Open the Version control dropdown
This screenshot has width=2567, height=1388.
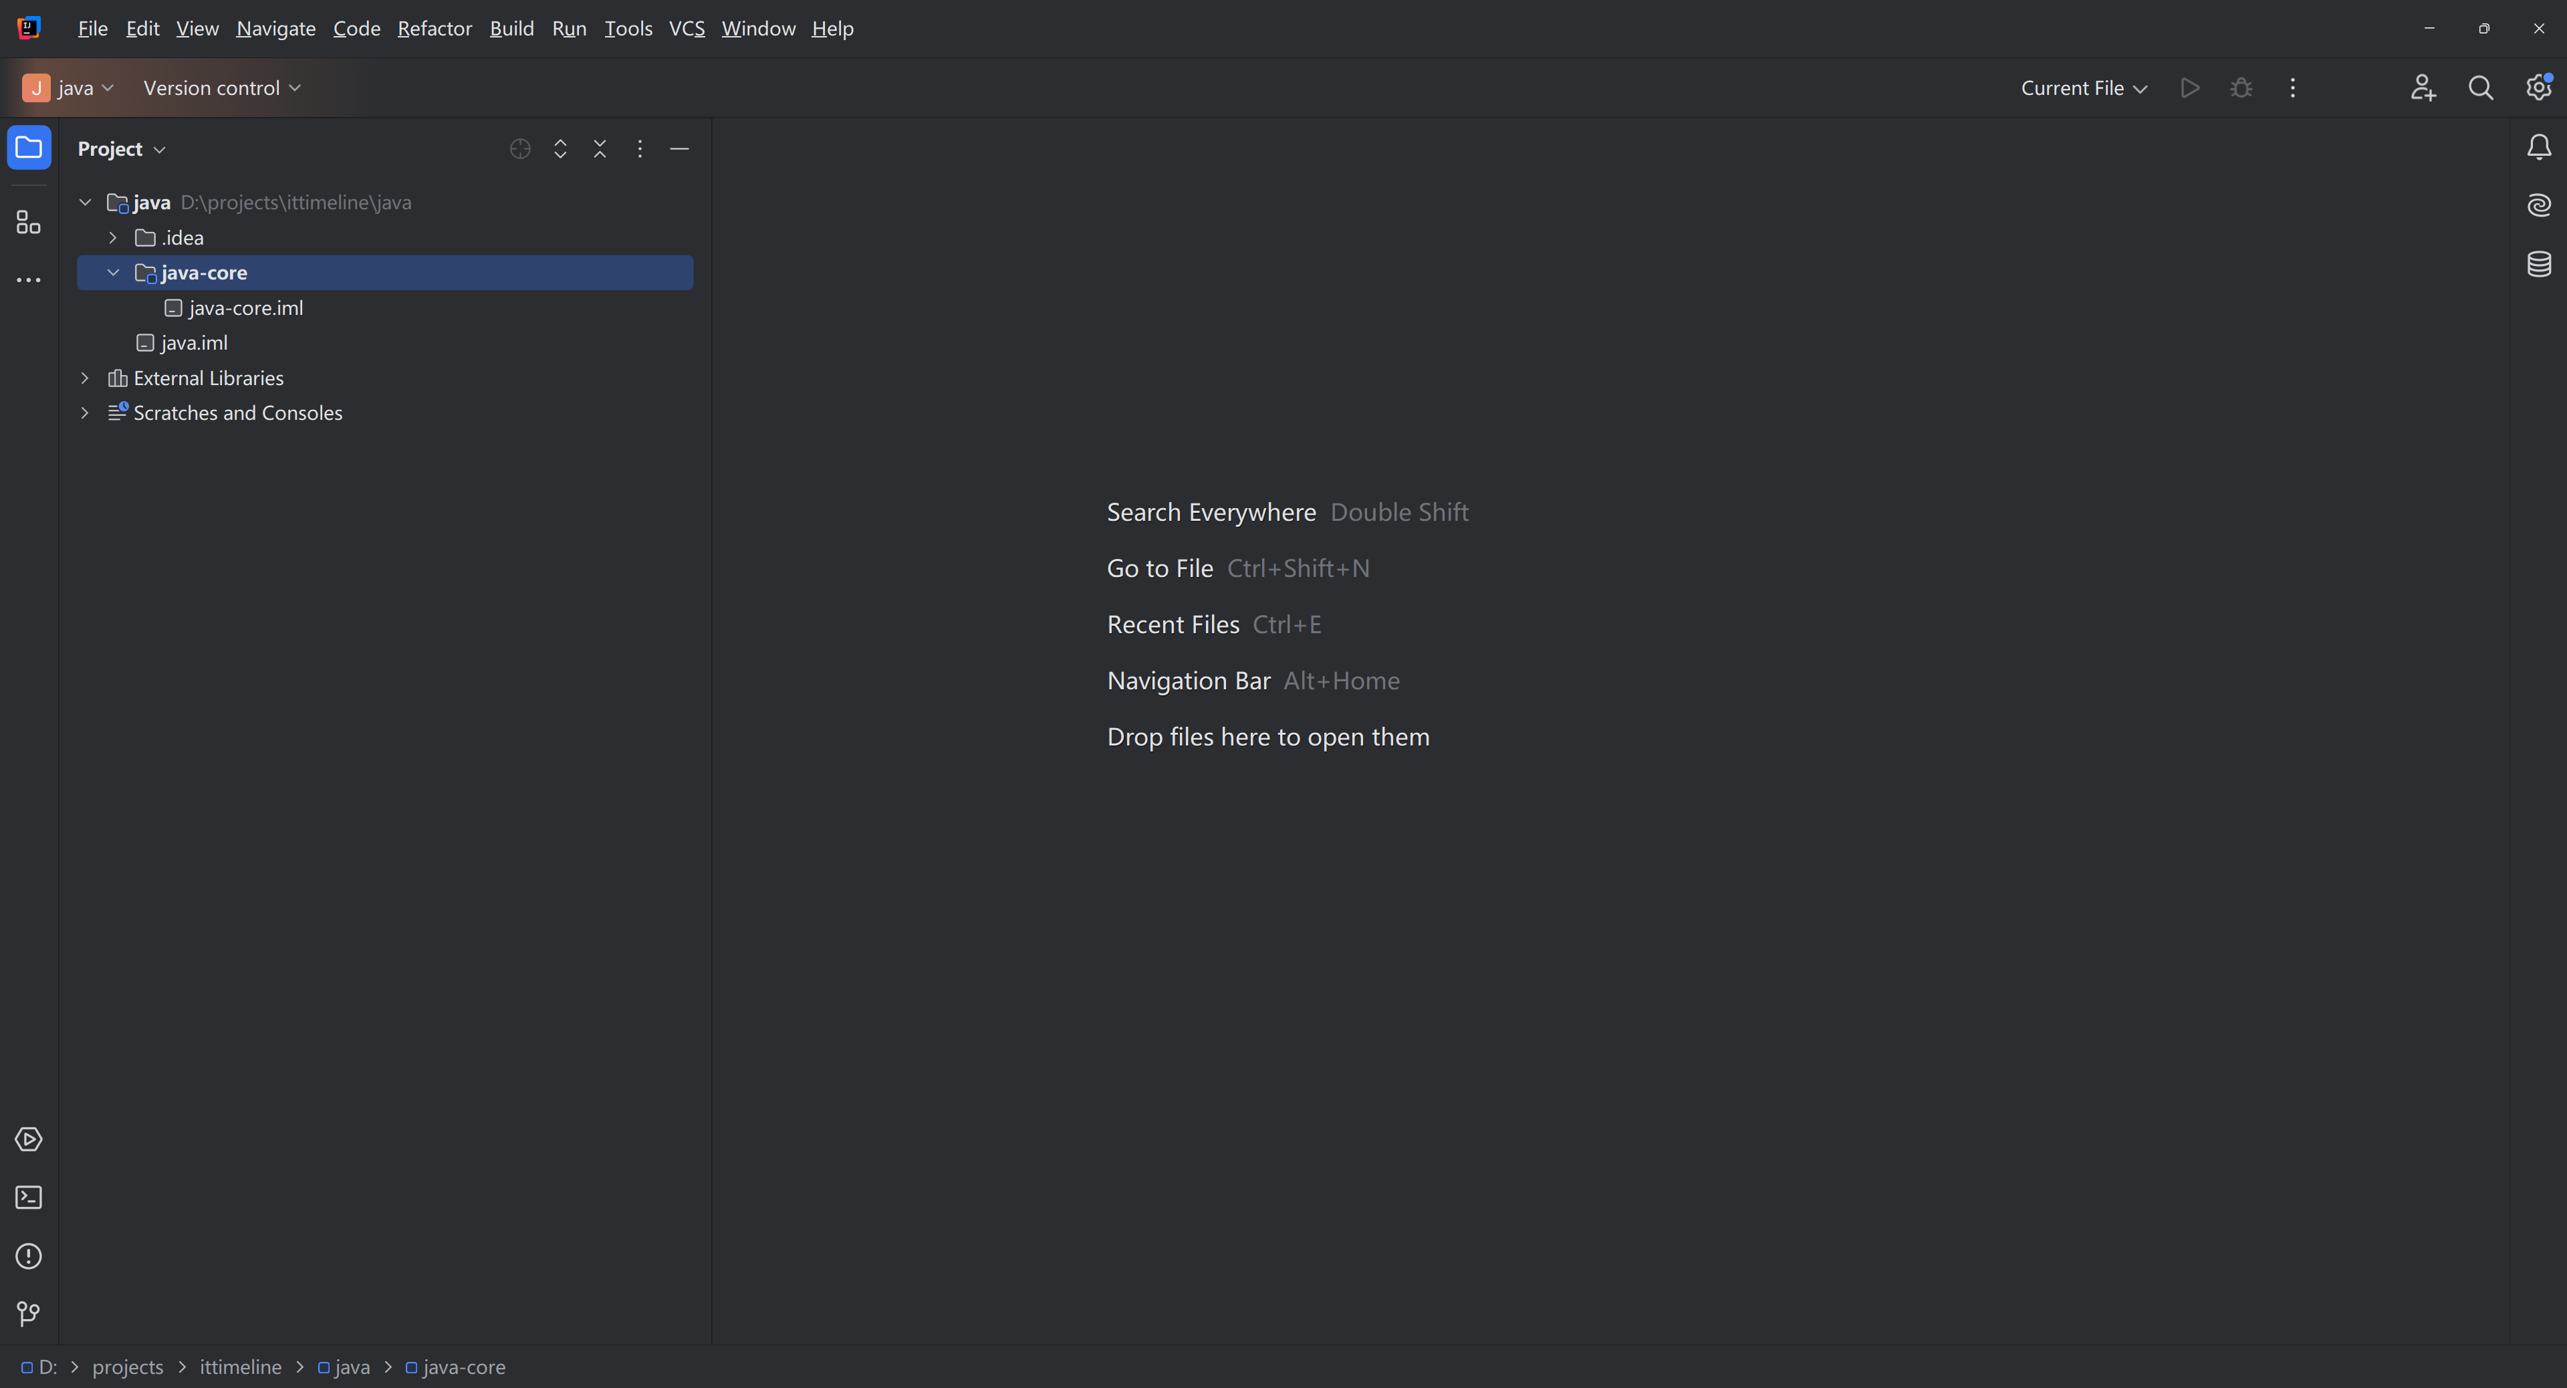221,88
